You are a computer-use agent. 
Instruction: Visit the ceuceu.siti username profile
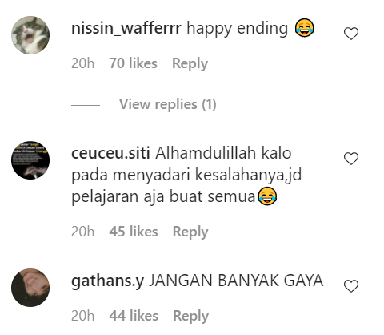(110, 154)
